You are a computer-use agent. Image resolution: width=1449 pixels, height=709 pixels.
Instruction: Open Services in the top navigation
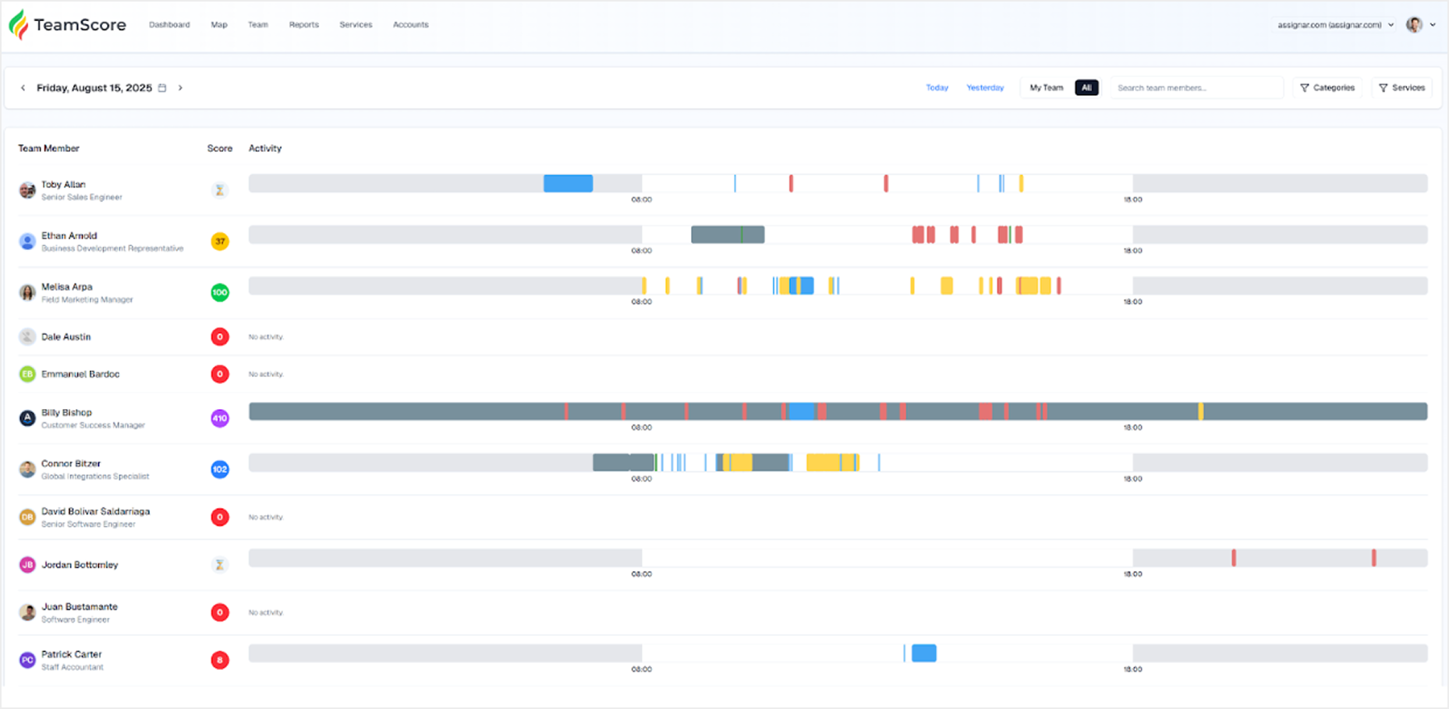tap(356, 25)
